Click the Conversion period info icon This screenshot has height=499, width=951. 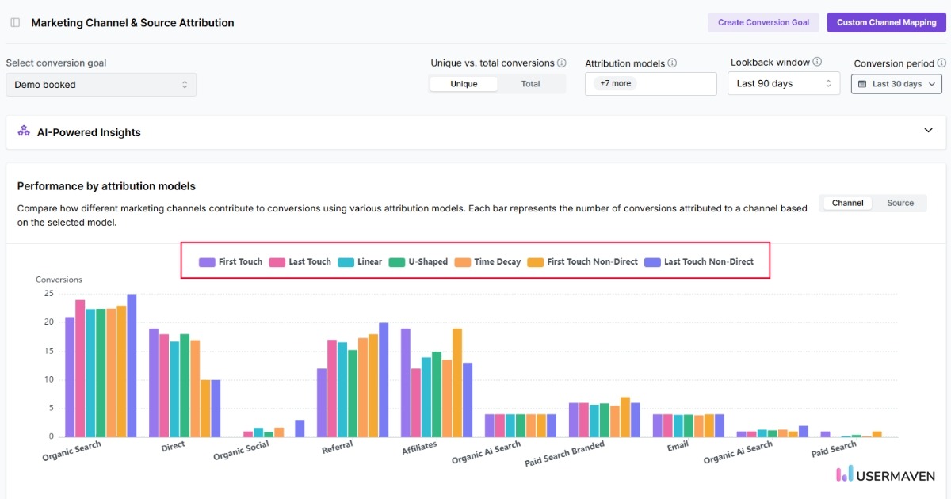coord(941,63)
